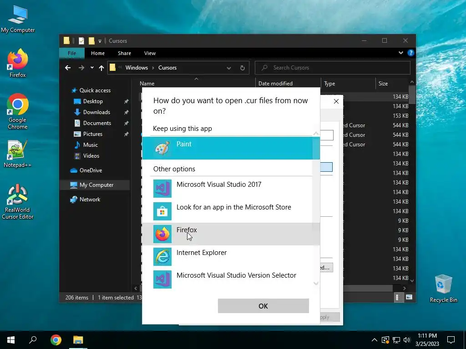Open Notepad++ desktop shortcut

pyautogui.click(x=18, y=154)
